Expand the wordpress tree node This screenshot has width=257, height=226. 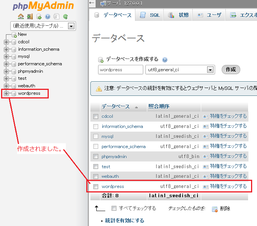point(6,94)
